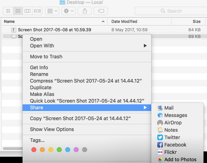Click the Share toolbar button
This screenshot has width=207, height=163.
tap(85, 11)
